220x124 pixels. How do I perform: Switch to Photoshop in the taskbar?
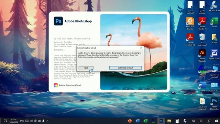point(161,121)
